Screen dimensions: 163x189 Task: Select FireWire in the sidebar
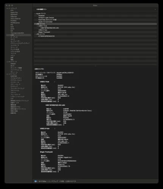tap(13, 21)
